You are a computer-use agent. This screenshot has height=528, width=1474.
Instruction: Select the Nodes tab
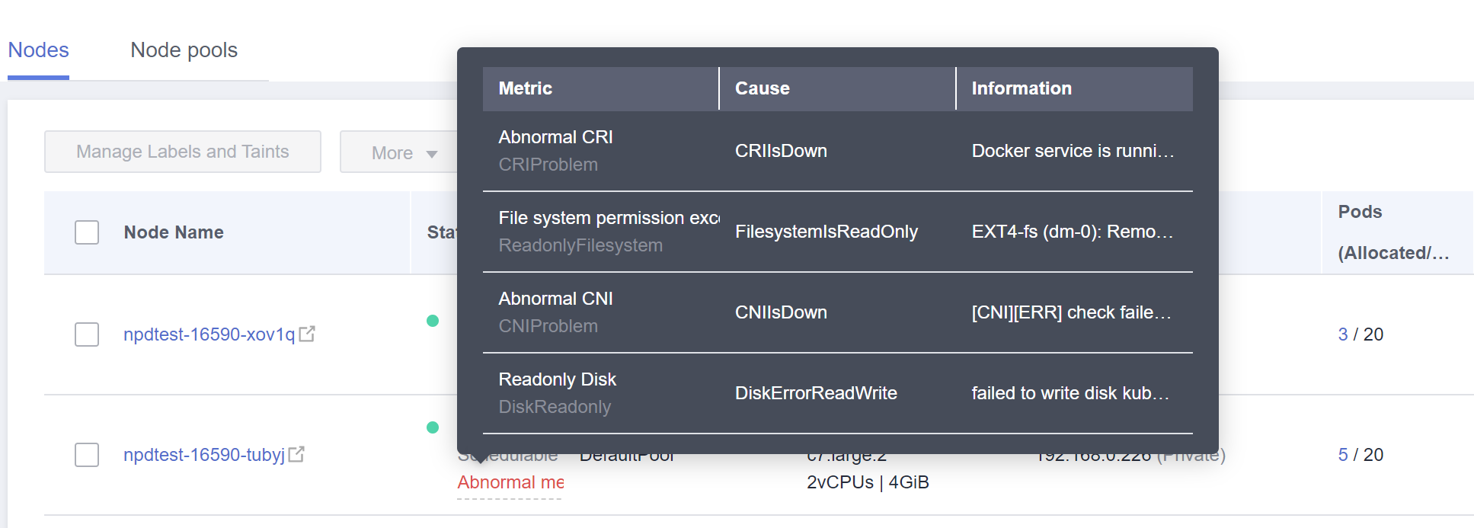tap(38, 50)
